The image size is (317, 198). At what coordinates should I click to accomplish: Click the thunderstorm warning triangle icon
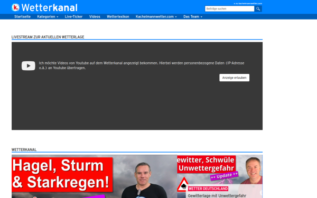point(183,184)
